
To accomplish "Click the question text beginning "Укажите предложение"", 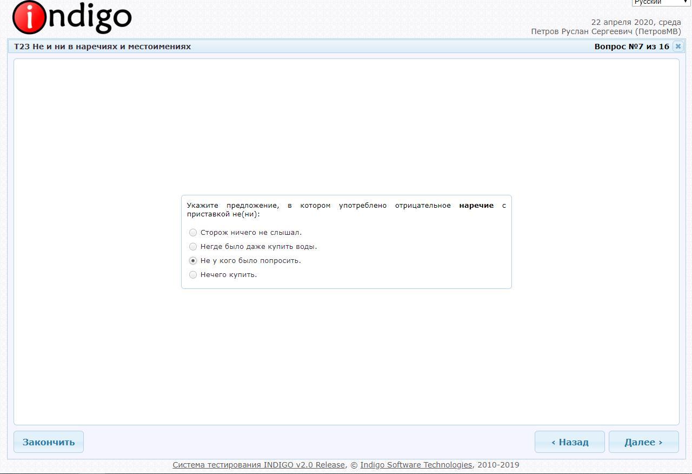I will point(347,209).
